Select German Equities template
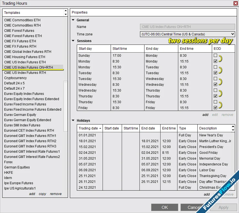 point(17,167)
